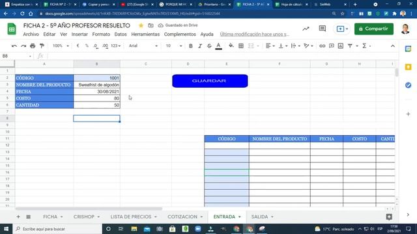The width and height of the screenshot is (417, 234).
Task: Add a new sheet
Action: coord(18,216)
